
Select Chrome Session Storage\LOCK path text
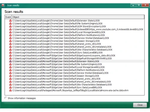(56, 41)
